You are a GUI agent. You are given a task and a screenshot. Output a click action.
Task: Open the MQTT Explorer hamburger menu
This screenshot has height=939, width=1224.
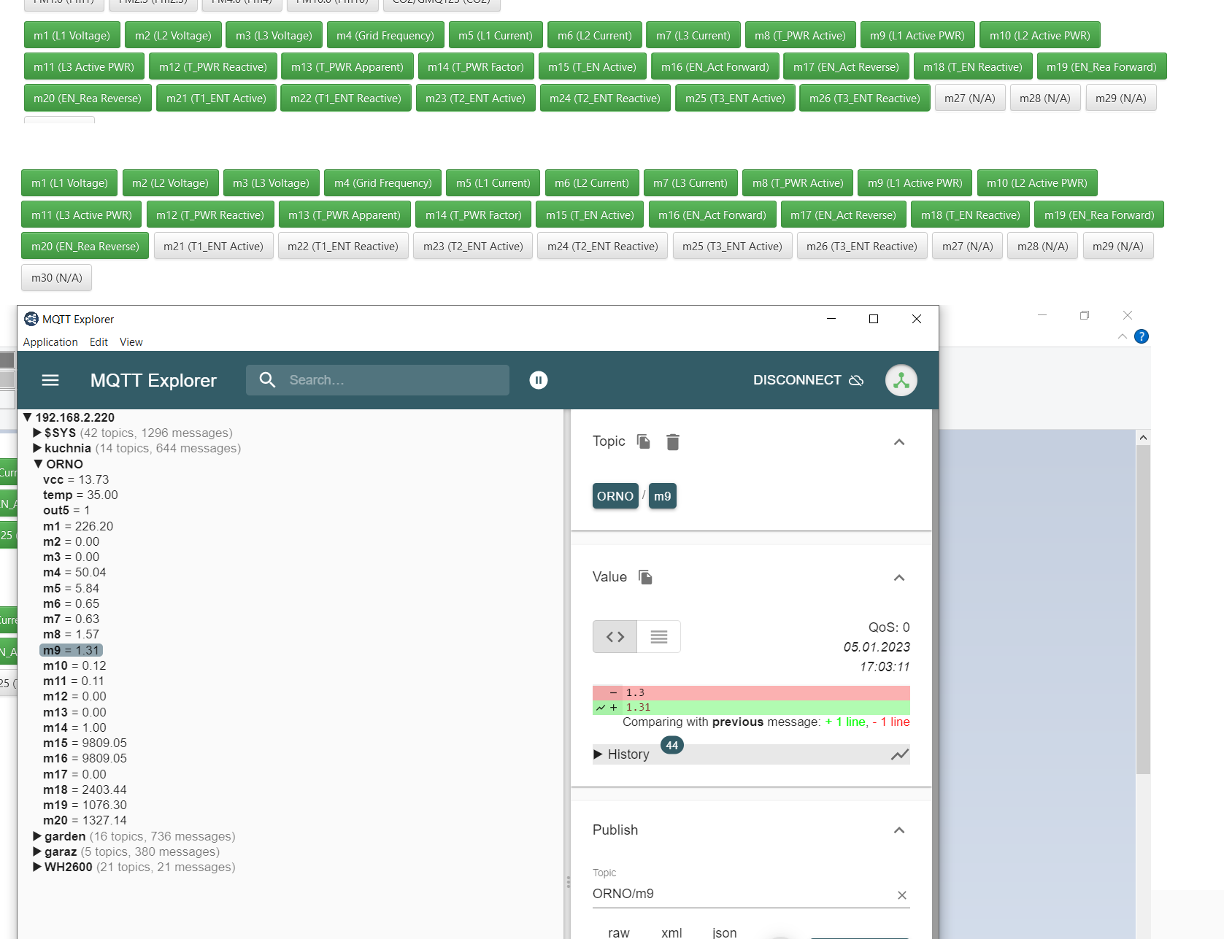tap(50, 380)
